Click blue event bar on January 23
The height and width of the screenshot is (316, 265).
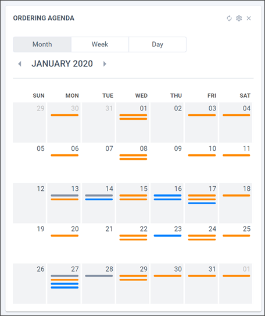pos(167,236)
